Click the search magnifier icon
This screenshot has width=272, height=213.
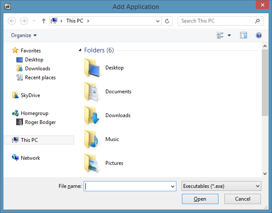(257, 21)
